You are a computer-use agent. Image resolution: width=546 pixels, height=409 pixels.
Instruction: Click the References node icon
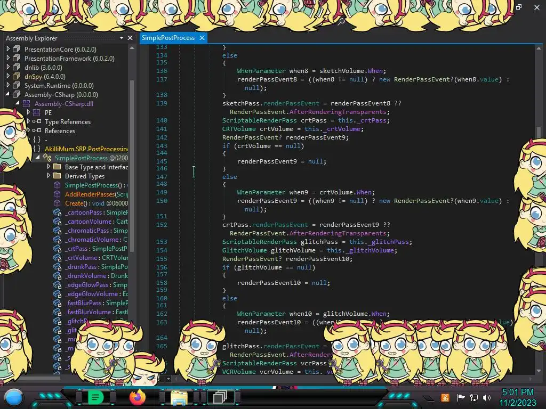37,130
